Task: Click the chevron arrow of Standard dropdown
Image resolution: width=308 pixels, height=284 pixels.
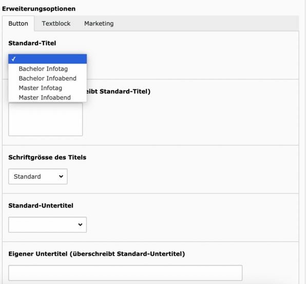Action: (61, 176)
